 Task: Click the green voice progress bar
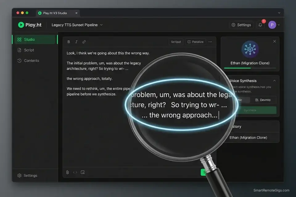tap(250, 68)
